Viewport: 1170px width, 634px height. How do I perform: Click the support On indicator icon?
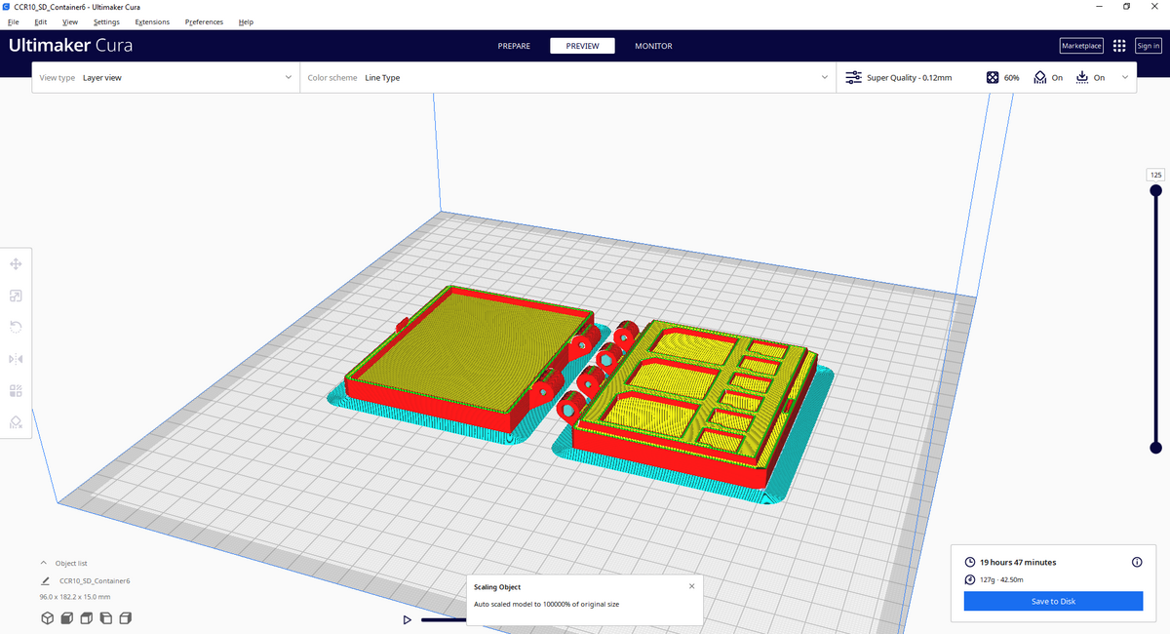[1040, 78]
